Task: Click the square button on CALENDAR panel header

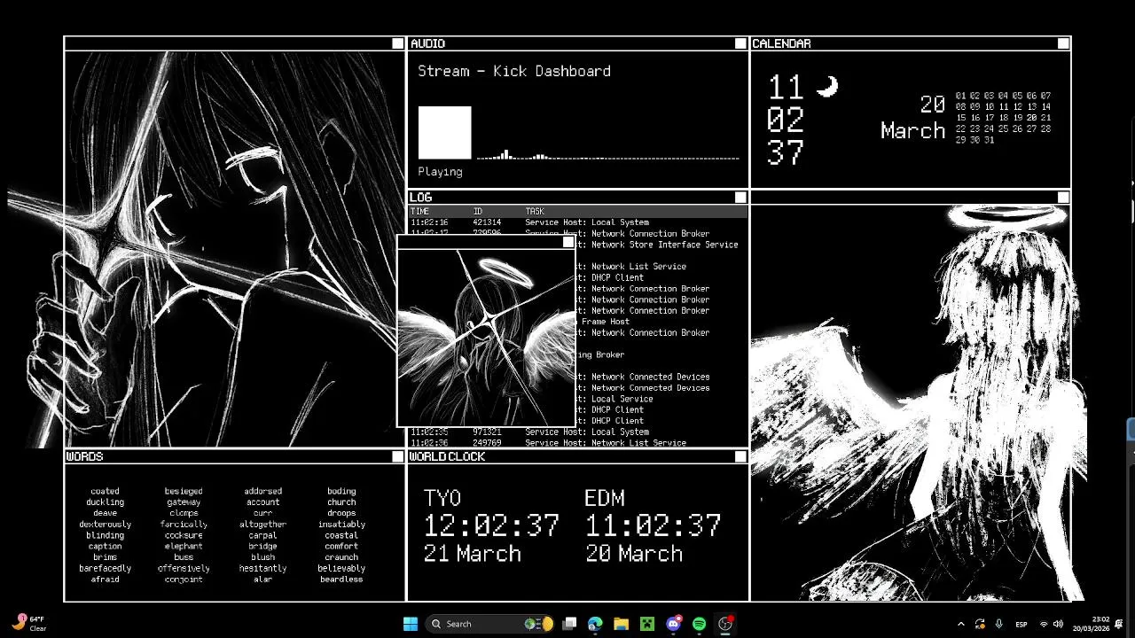Action: point(1063,43)
